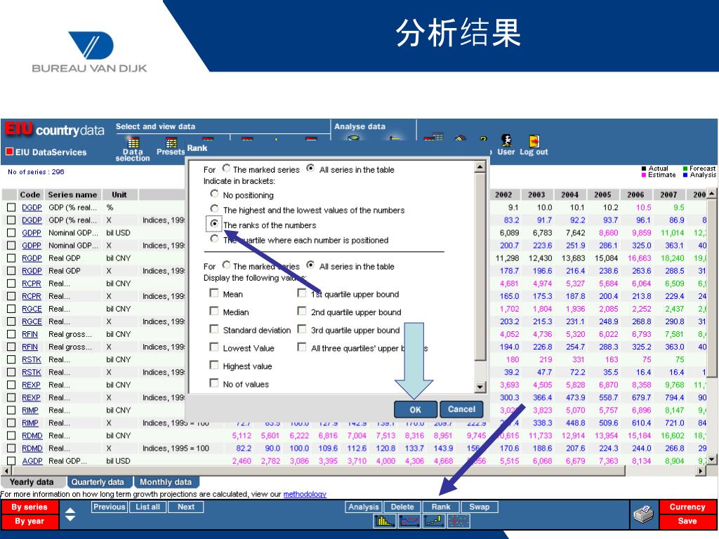719x539 pixels.
Task: Select 'The marked series' radio for display values
Action: [x=227, y=265]
